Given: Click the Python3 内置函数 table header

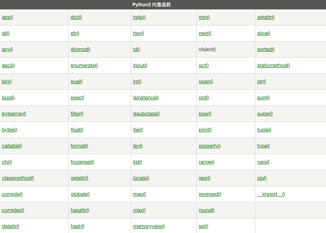Looking at the screenshot, I should [x=151, y=5].
